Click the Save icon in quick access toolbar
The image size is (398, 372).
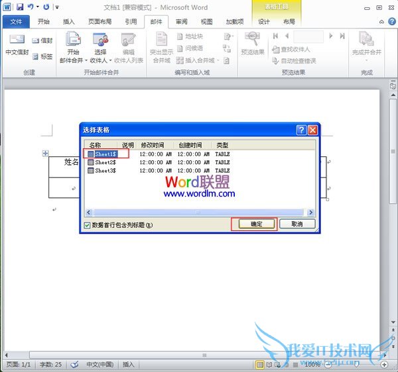pyautogui.click(x=20, y=7)
